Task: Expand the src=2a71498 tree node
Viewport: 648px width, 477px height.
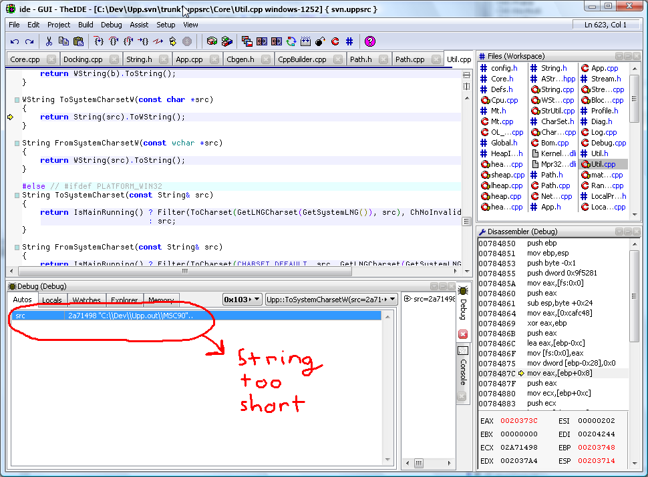Action: tap(408, 299)
